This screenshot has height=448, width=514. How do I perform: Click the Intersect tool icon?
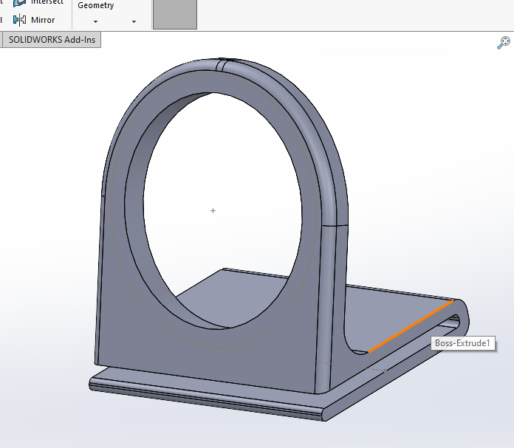click(19, 3)
